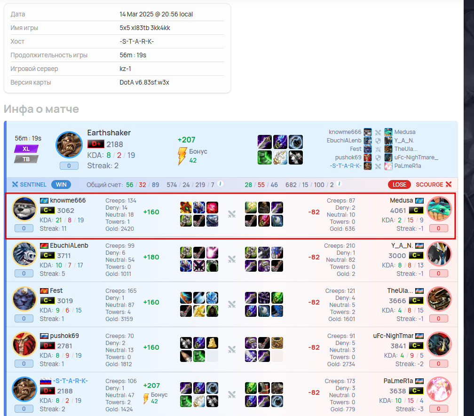
Task: Click pushok69's red hero avatar
Action: (24, 344)
